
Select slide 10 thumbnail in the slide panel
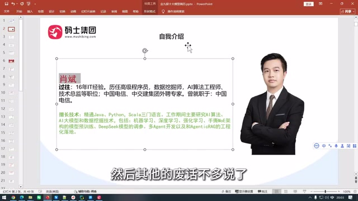pyautogui.click(x=11, y=93)
